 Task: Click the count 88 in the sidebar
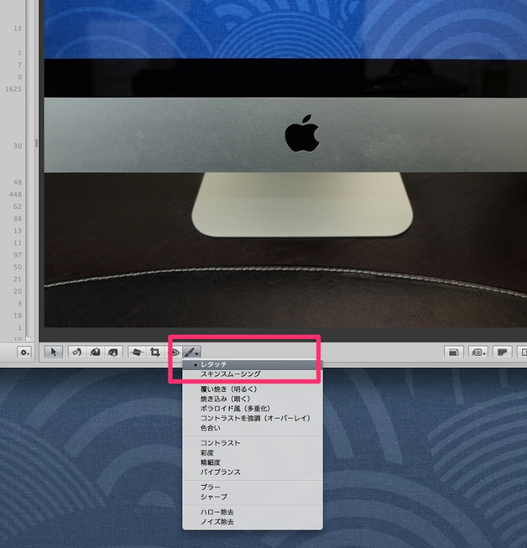[x=18, y=219]
